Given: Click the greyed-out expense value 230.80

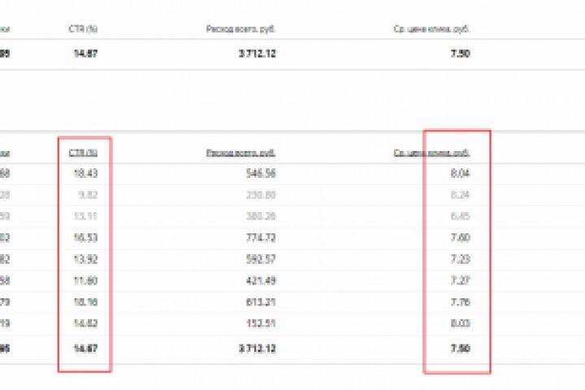Looking at the screenshot, I should 260,194.
